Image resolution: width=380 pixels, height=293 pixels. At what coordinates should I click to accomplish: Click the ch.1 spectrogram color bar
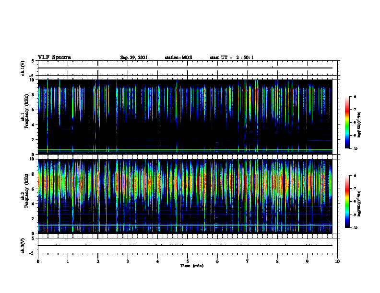pos(347,123)
